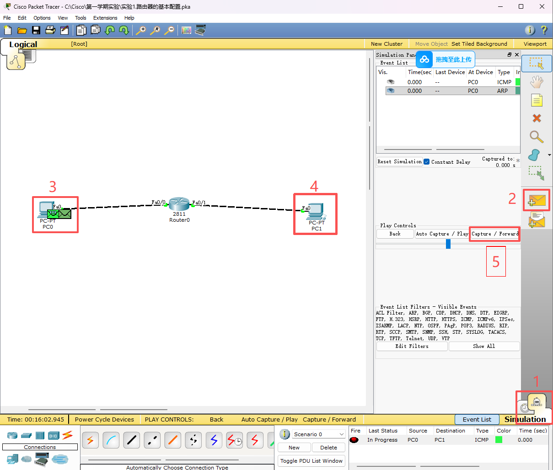
Task: Click the Add Simple PDU envelope
Action: 537,200
